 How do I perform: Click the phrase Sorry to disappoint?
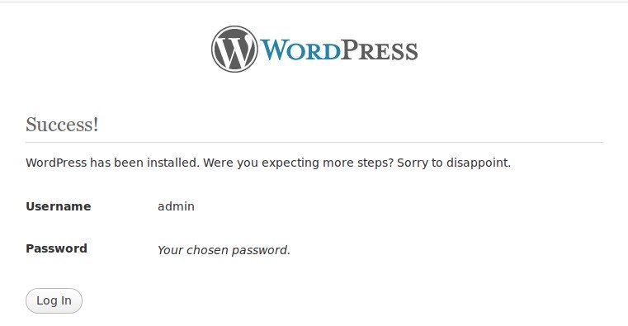454,163
